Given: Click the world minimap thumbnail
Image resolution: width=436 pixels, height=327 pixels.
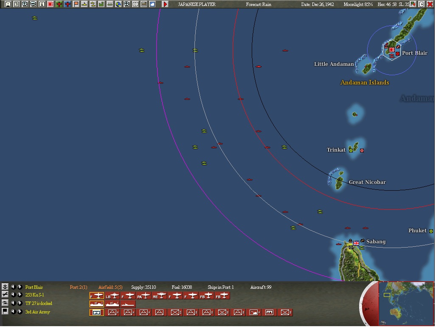Looking at the screenshot, I should pyautogui.click(x=406, y=303).
